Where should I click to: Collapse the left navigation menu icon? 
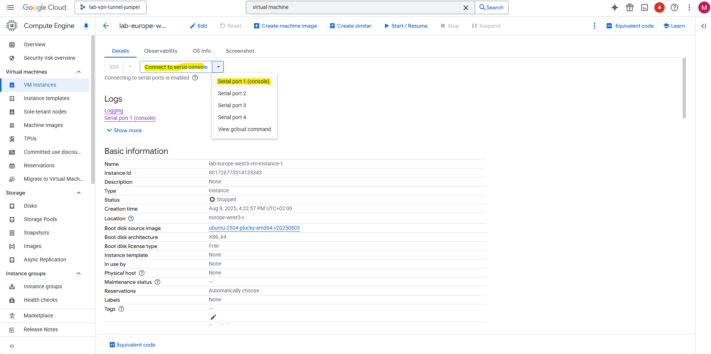(x=12, y=346)
